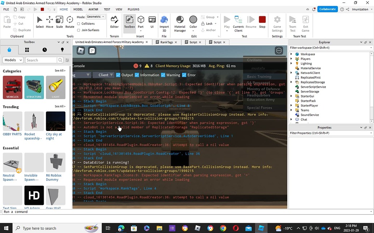Click the Collaborate button
The height and width of the screenshot is (233, 374).
pos(327,9)
